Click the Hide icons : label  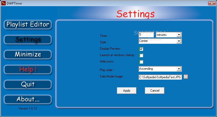[x=107, y=61]
